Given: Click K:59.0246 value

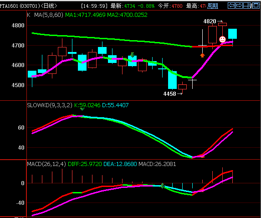Looking at the screenshot, I should tap(87, 105).
